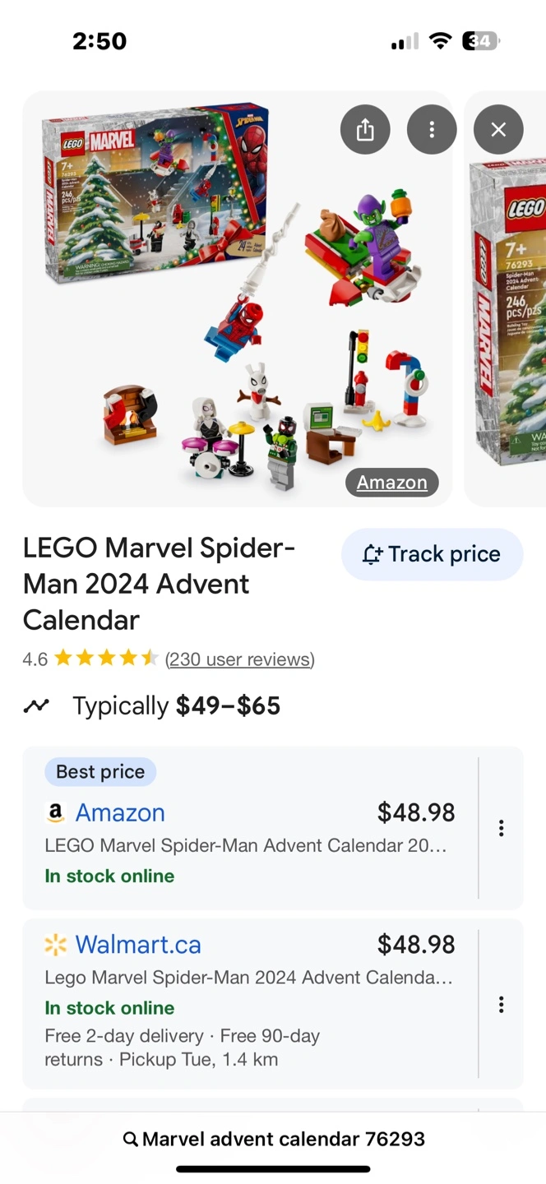Tap the Amazon source label on image
The height and width of the screenshot is (1184, 546).
(x=391, y=483)
